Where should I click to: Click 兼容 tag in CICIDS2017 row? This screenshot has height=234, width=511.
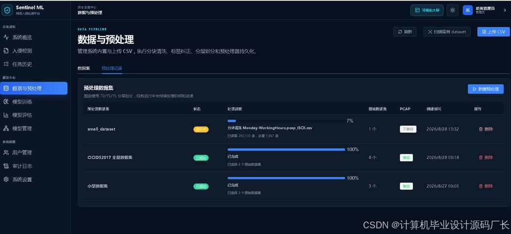406,158
